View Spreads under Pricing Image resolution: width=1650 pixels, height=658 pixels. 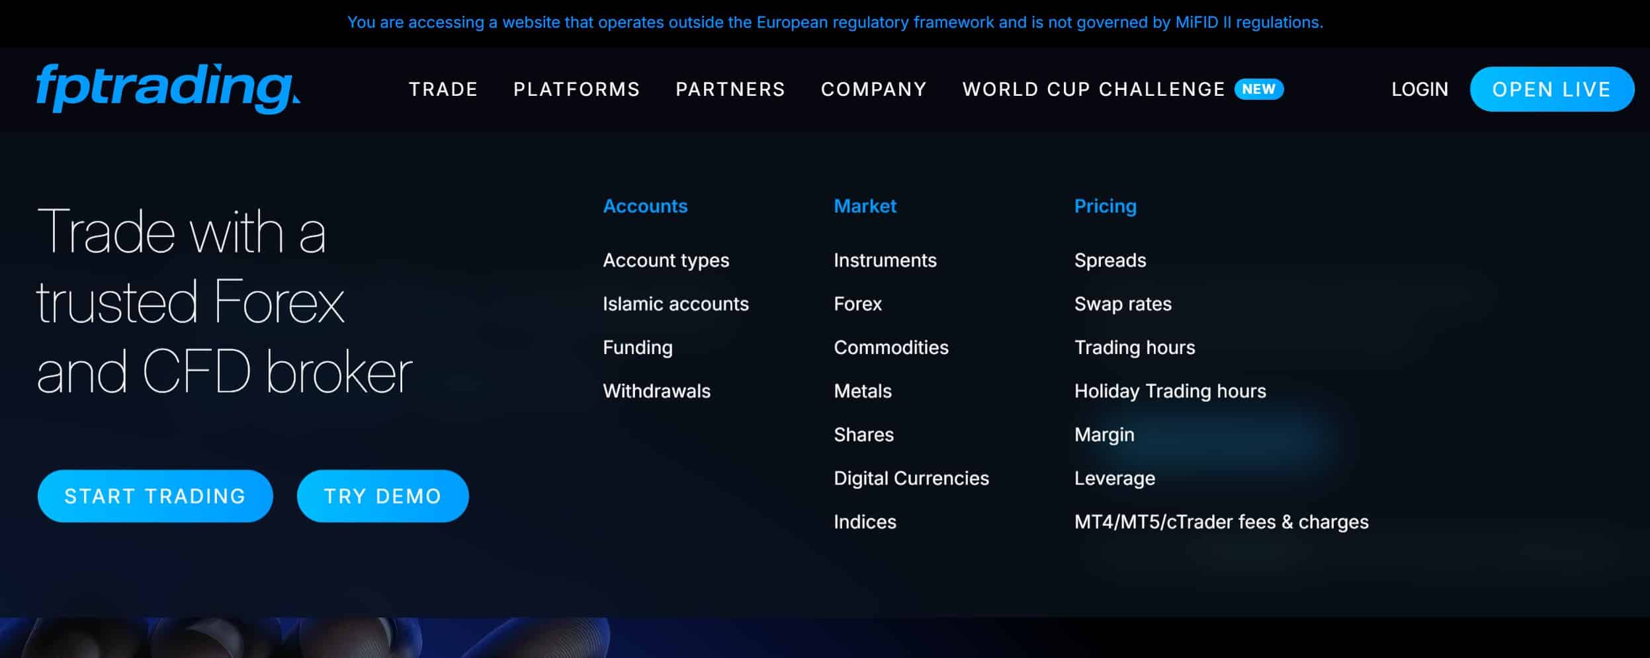point(1110,260)
